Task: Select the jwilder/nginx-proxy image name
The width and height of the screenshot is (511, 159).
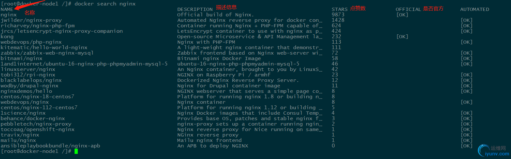Action: tap(31, 20)
